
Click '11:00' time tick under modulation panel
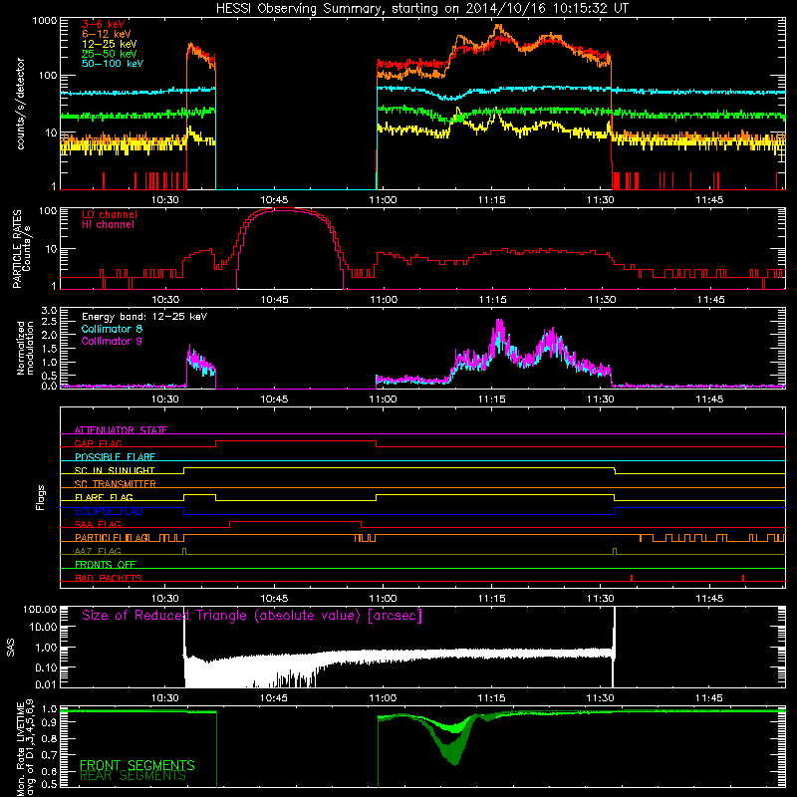384,399
